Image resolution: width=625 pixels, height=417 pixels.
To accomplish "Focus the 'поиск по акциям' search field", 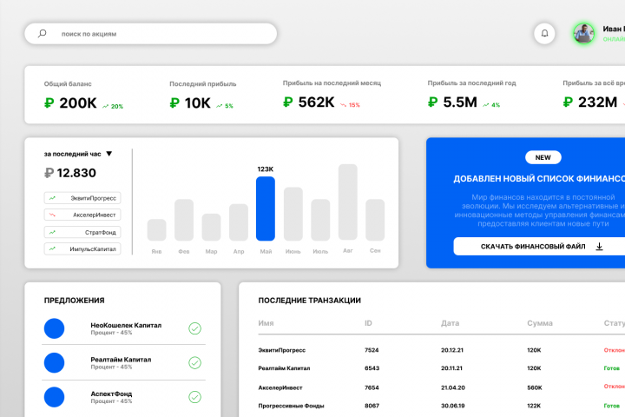I will click(151, 34).
